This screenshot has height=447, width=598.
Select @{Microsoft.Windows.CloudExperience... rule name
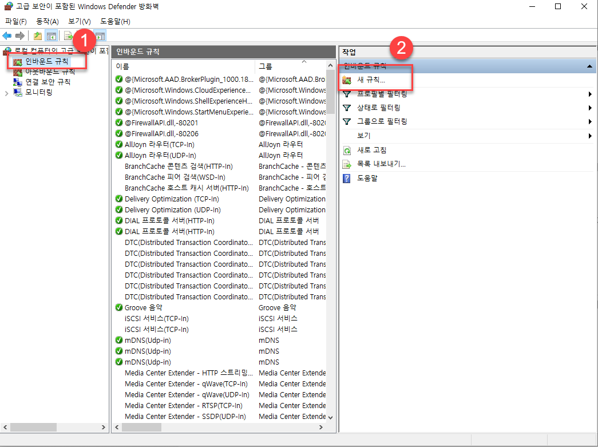point(188,90)
